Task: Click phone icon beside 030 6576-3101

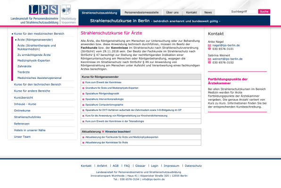Action: pyautogui.click(x=209, y=49)
